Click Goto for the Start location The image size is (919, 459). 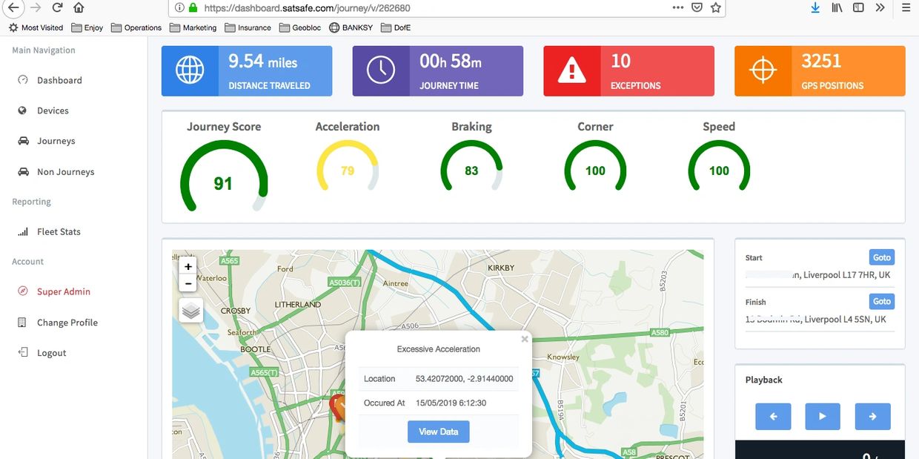[882, 257]
